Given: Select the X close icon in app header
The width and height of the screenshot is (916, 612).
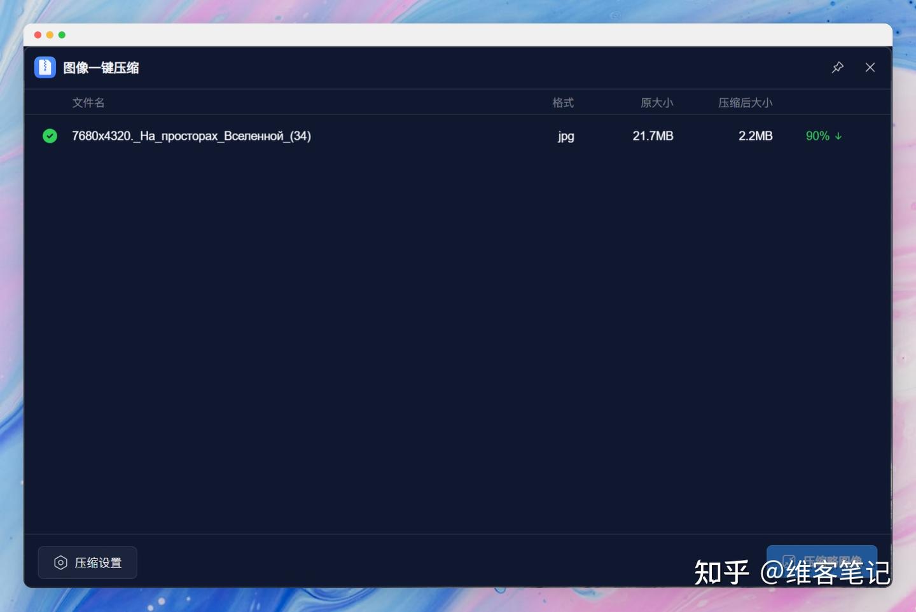Looking at the screenshot, I should pyautogui.click(x=870, y=67).
